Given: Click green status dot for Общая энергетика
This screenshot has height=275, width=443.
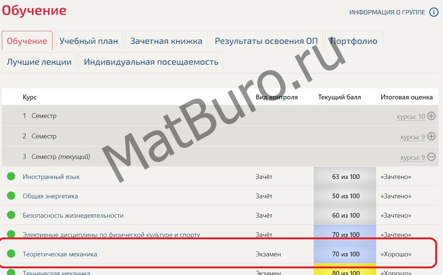Looking at the screenshot, I should 11,196.
